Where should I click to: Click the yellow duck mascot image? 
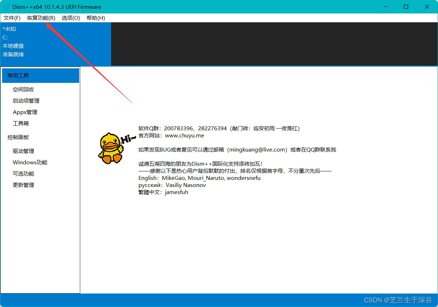111,148
